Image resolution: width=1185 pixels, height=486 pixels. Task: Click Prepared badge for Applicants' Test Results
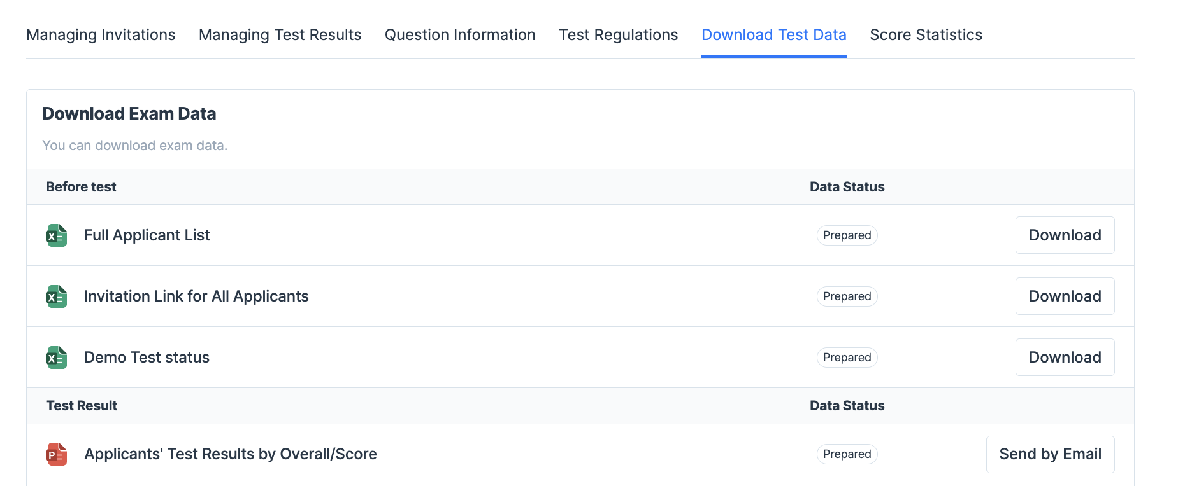coord(847,454)
